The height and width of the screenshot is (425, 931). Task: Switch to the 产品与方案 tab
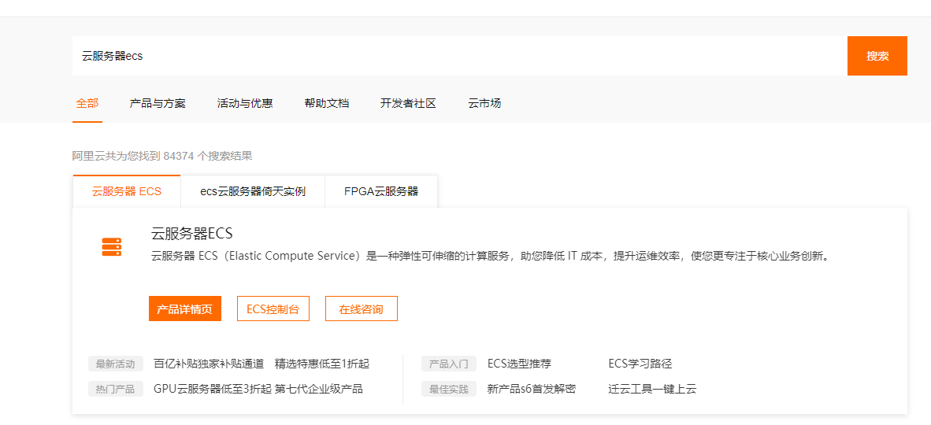click(158, 103)
